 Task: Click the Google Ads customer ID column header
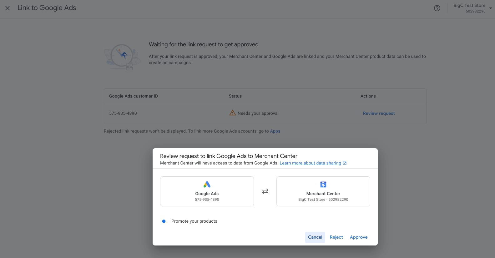[134, 96]
